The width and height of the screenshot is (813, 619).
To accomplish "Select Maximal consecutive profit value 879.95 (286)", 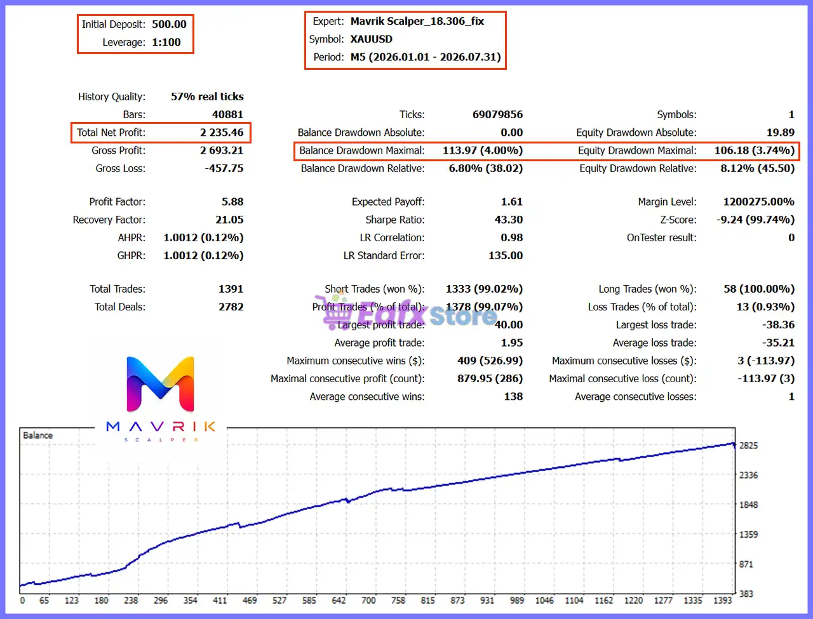I will 490,378.
